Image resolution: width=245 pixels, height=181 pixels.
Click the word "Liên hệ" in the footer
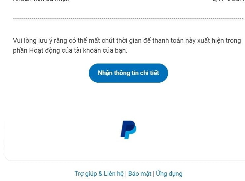114,174
